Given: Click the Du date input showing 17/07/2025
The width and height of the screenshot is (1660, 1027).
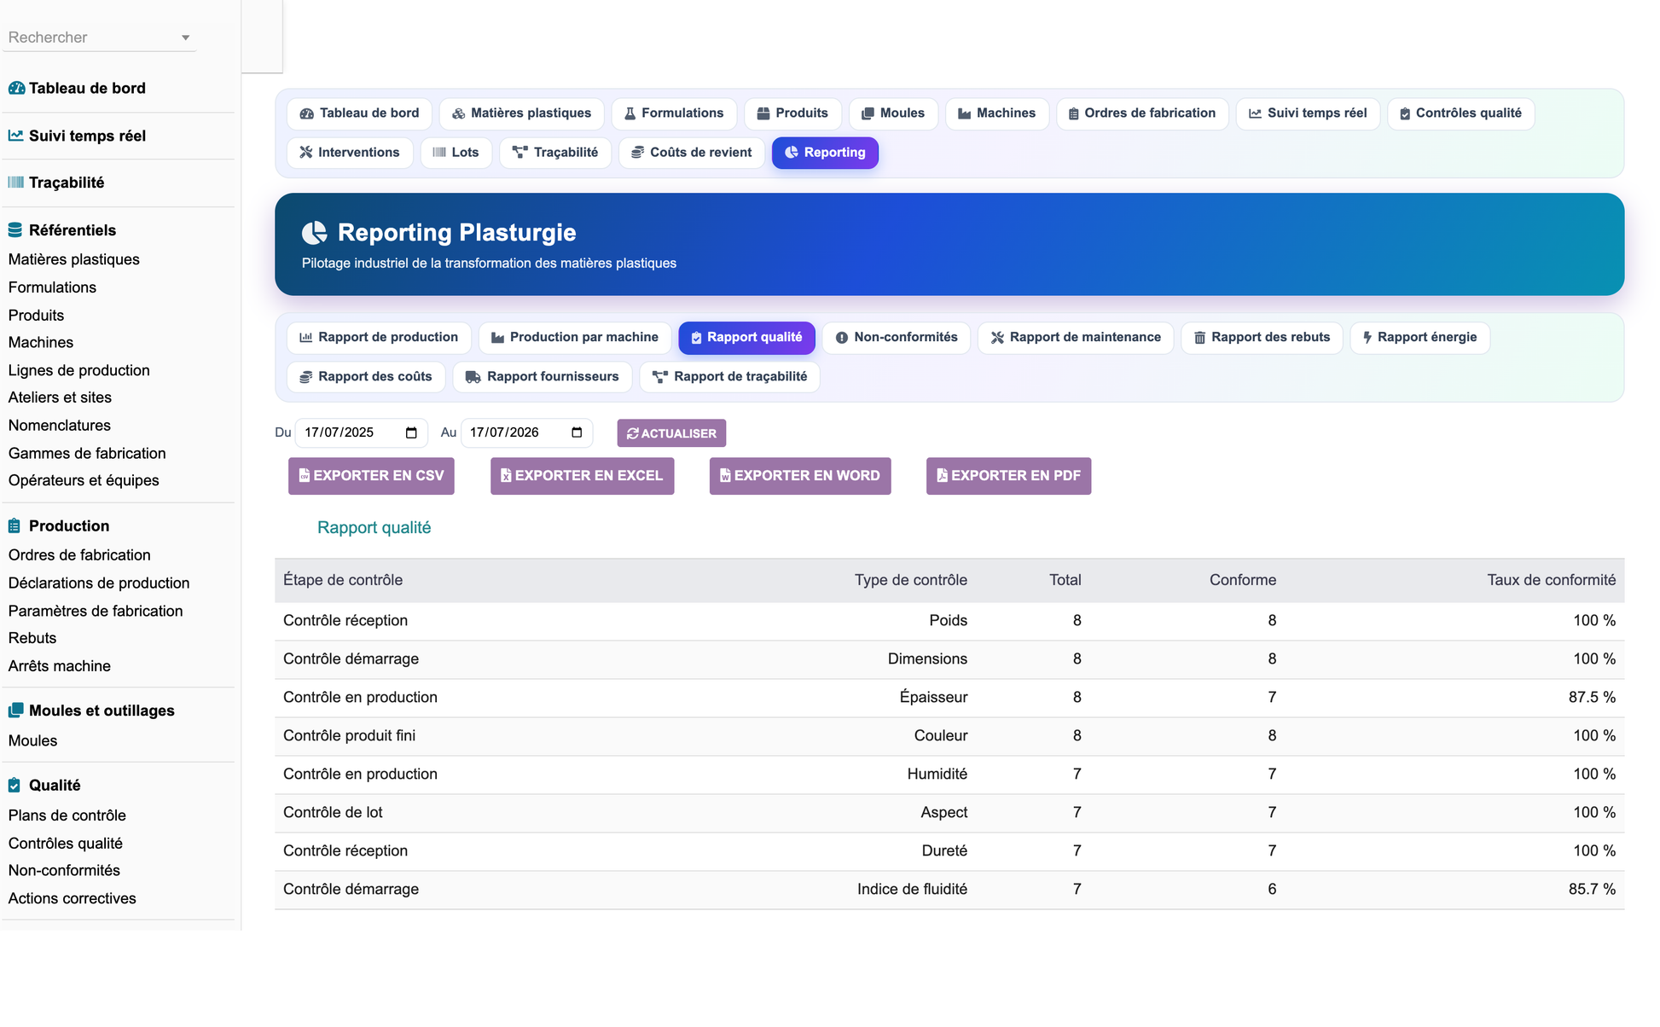Looking at the screenshot, I should coord(361,432).
